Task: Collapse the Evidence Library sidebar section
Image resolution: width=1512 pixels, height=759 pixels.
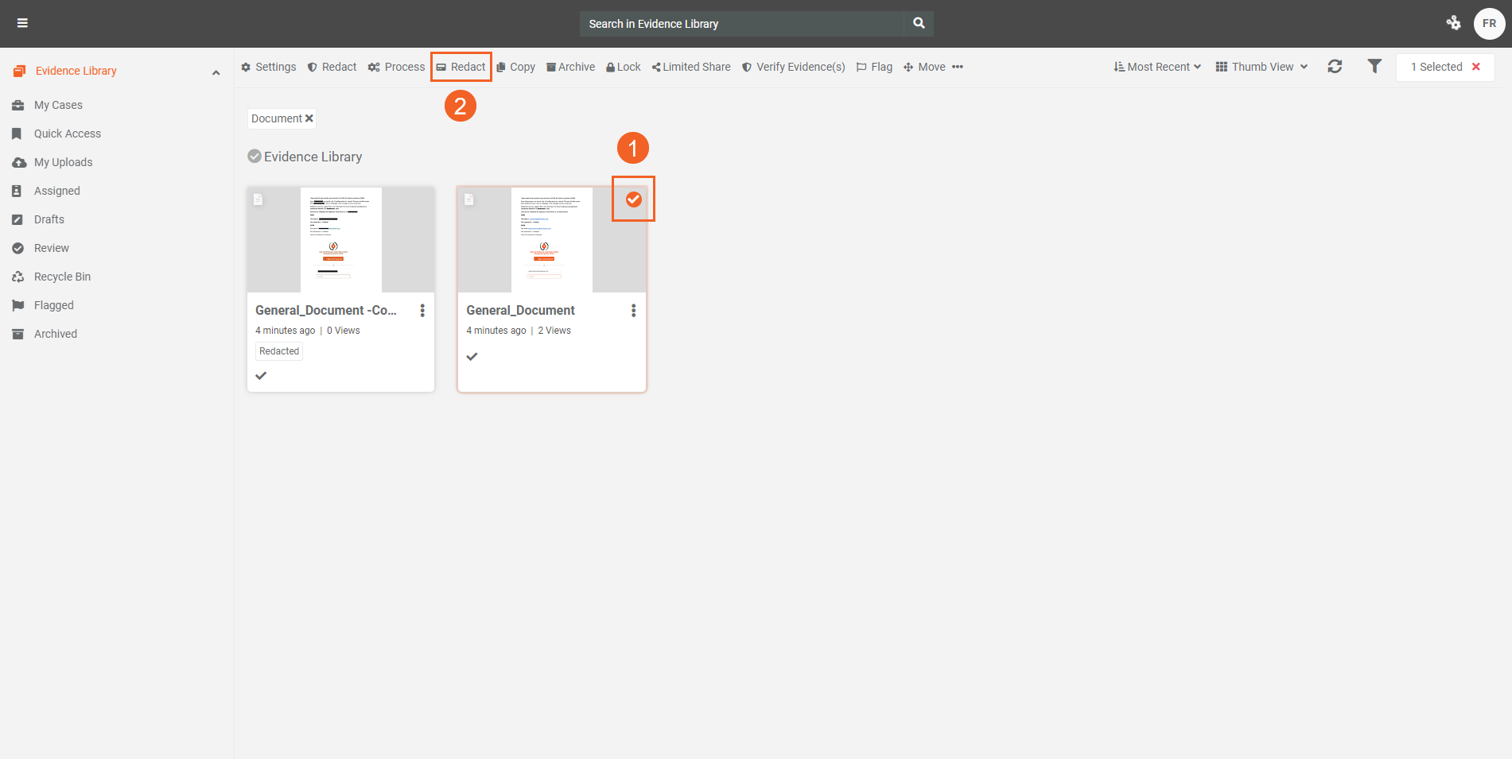Action: point(216,72)
